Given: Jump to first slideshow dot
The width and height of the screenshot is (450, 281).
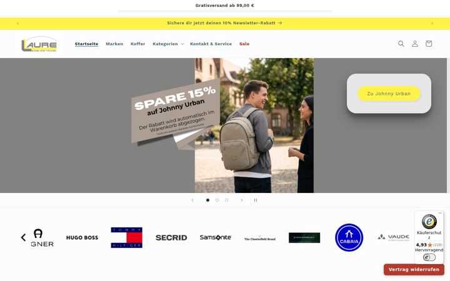Looking at the screenshot, I should click(207, 200).
